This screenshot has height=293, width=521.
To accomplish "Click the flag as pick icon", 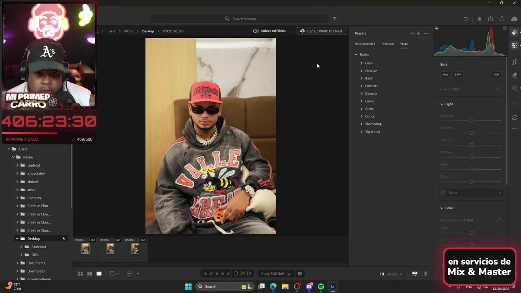I will (243, 273).
